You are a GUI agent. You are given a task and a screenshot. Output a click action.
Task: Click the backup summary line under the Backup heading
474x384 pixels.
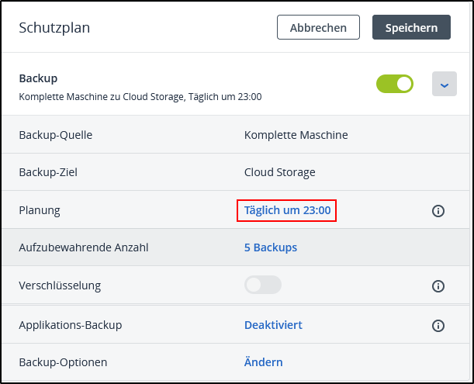(x=140, y=97)
